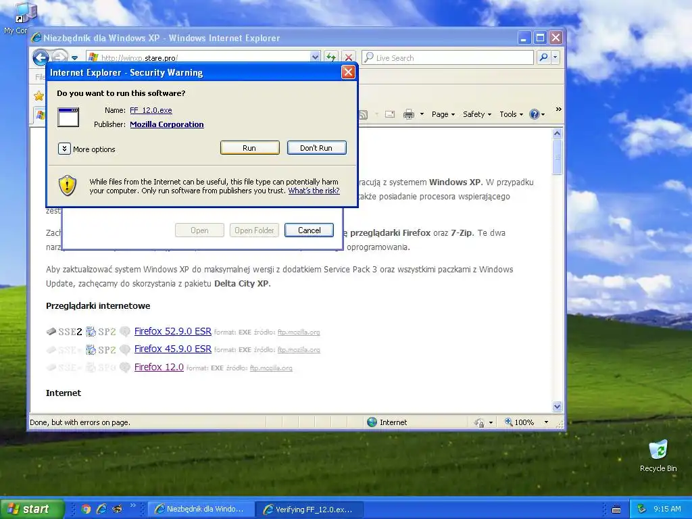
Task: Click the Print icon
Action: click(x=409, y=114)
